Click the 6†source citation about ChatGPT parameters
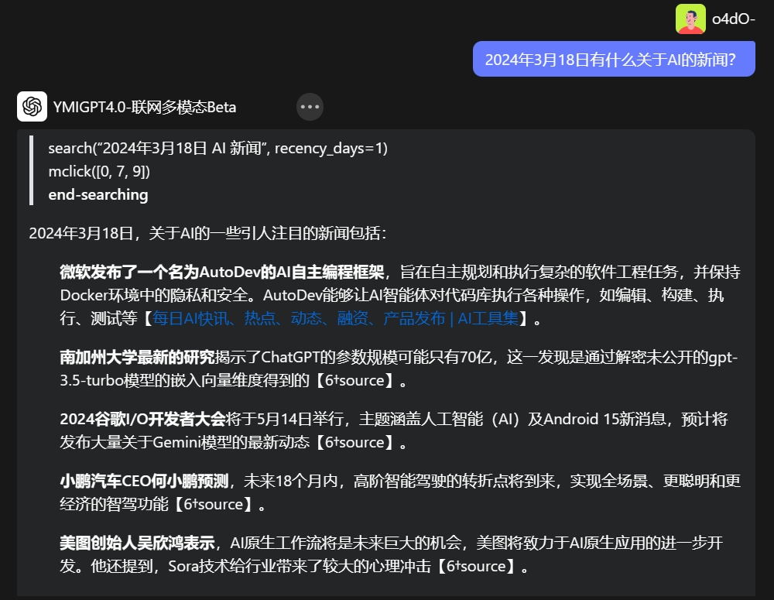The width and height of the screenshot is (774, 600). (354, 380)
